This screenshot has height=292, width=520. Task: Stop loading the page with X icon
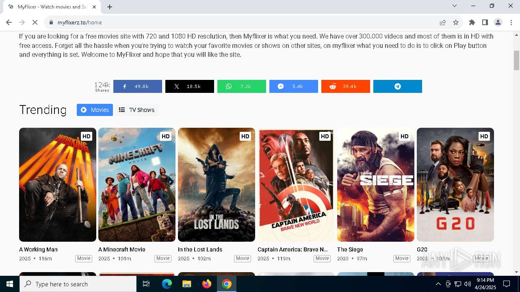(x=35, y=22)
